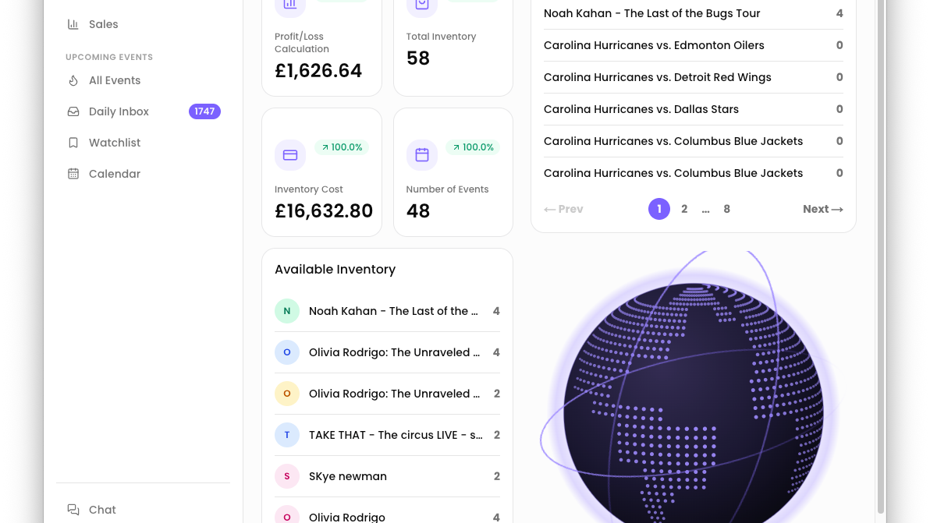The height and width of the screenshot is (523, 930).
Task: Click the Available Inventory heading
Action: point(335,270)
